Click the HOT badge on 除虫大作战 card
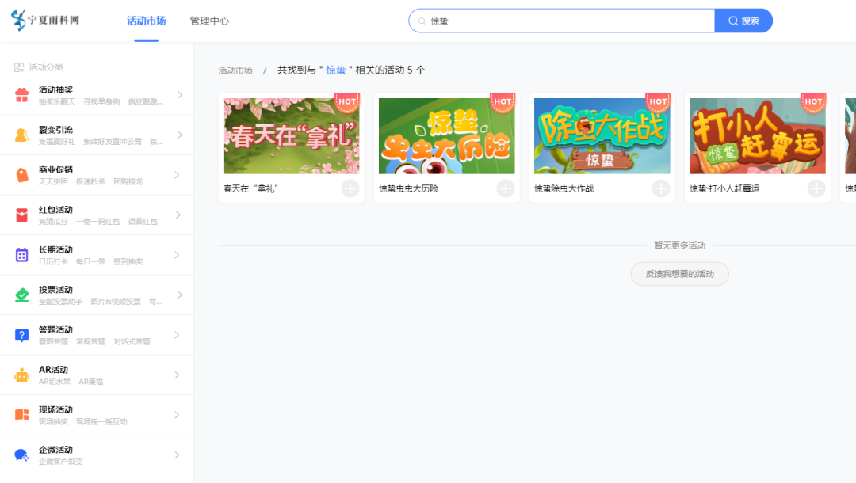The height and width of the screenshot is (483, 856). tap(658, 102)
